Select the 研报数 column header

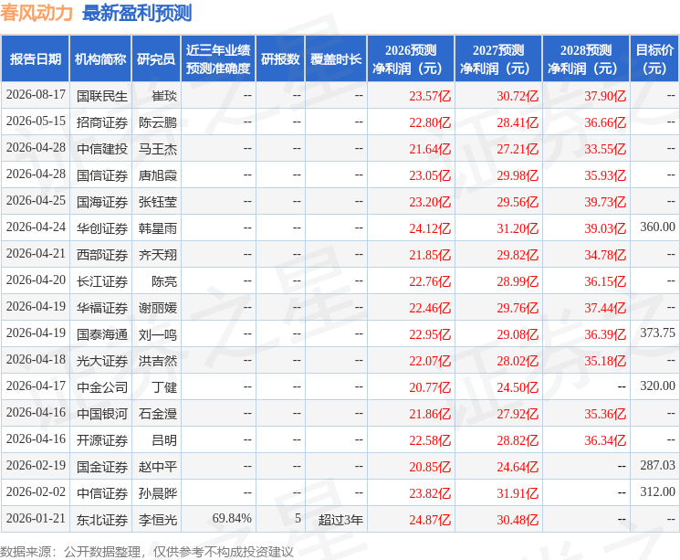tap(280, 59)
